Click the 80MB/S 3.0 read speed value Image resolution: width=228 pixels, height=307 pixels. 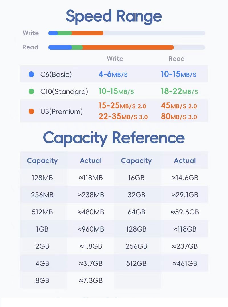179,117
